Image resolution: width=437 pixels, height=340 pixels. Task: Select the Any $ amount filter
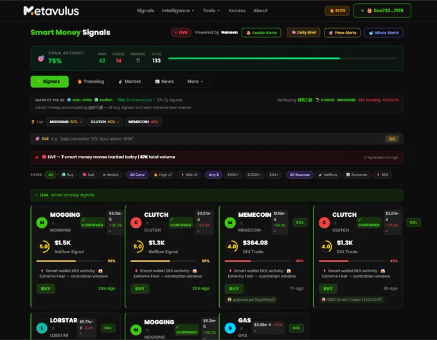click(x=214, y=174)
